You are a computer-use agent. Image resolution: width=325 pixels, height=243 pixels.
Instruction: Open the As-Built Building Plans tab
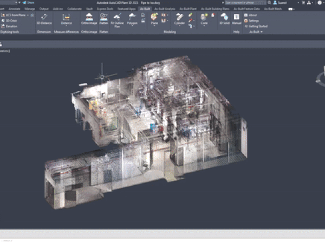215,9
